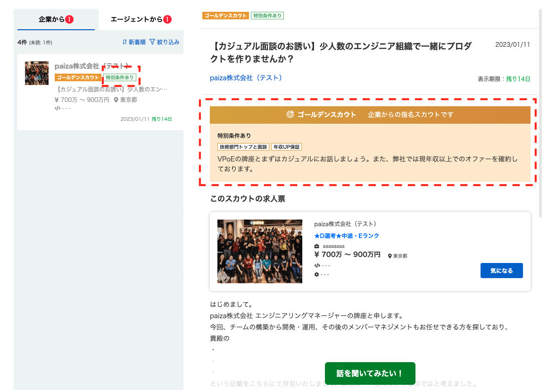Sort the scout list by 新着順
Image resolution: width=556 pixels, height=390 pixels.
133,42
